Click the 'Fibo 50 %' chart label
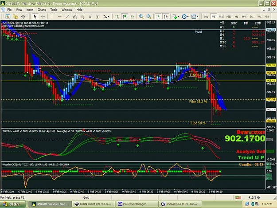Viewport: 277px width, 208px height. click(x=198, y=123)
